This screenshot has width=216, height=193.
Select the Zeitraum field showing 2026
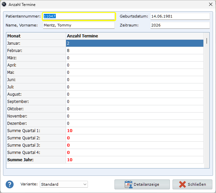point(180,25)
